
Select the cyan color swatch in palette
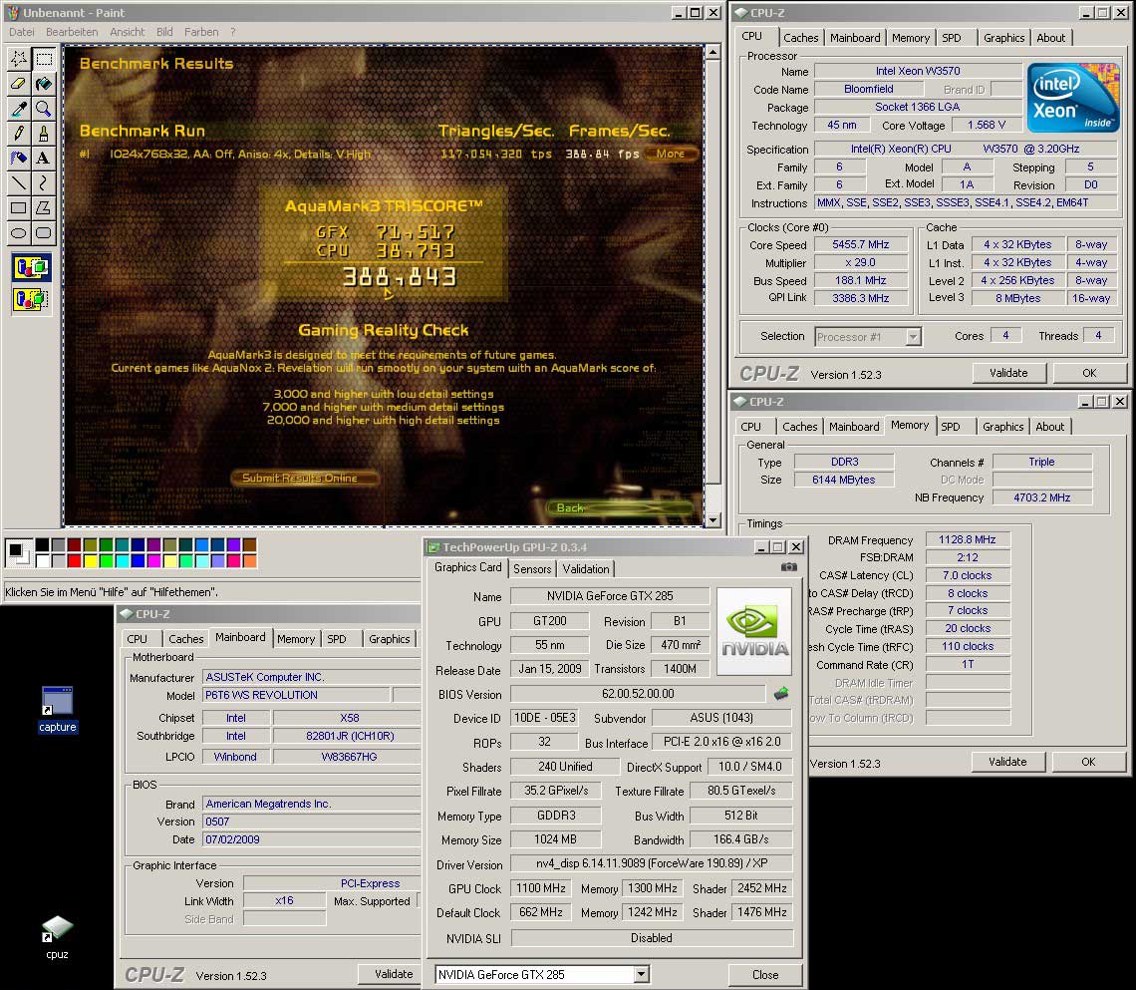[x=122, y=561]
